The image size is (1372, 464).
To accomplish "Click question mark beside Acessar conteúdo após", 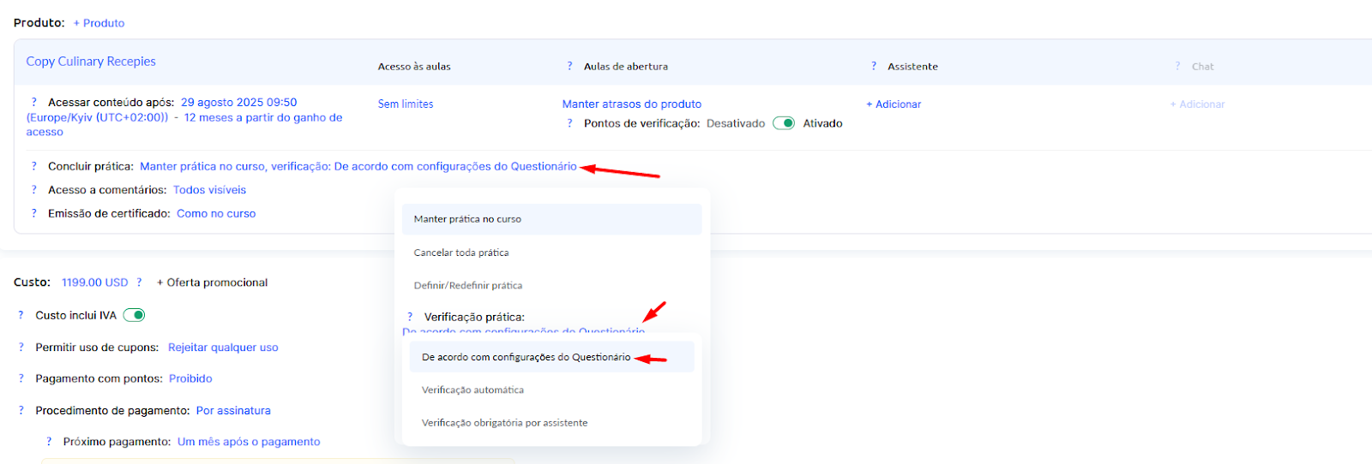I will [34, 102].
